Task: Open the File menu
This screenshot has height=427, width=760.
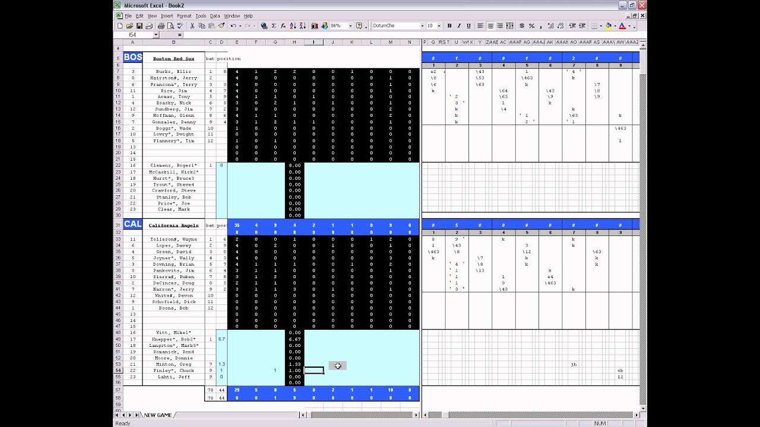Action: (x=128, y=16)
